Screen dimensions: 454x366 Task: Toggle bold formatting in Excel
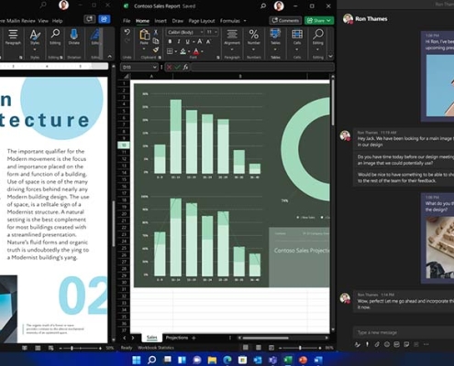point(170,41)
